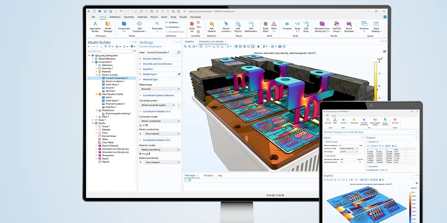Open Result Templates from ribbon

point(349,26)
